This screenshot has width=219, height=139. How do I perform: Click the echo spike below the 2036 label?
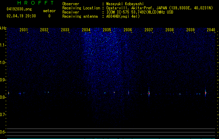128,93
